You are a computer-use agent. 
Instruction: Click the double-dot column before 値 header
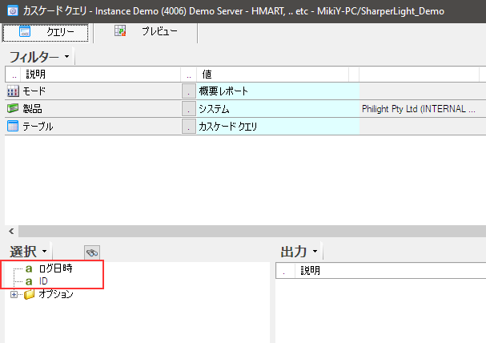coord(189,75)
